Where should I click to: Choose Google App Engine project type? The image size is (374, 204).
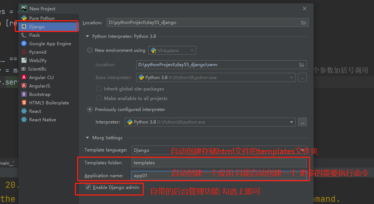pos(49,43)
